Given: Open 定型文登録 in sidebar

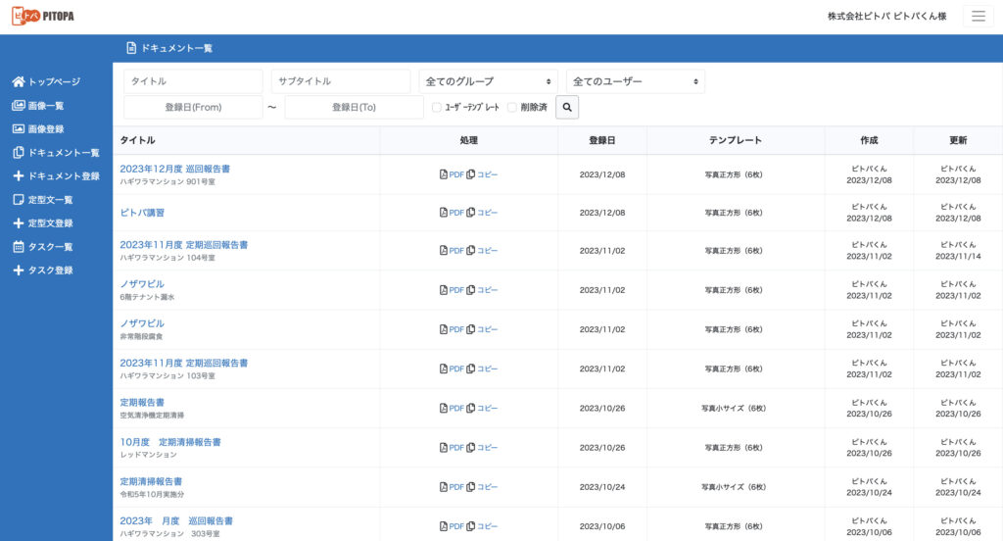Looking at the screenshot, I should pos(51,222).
